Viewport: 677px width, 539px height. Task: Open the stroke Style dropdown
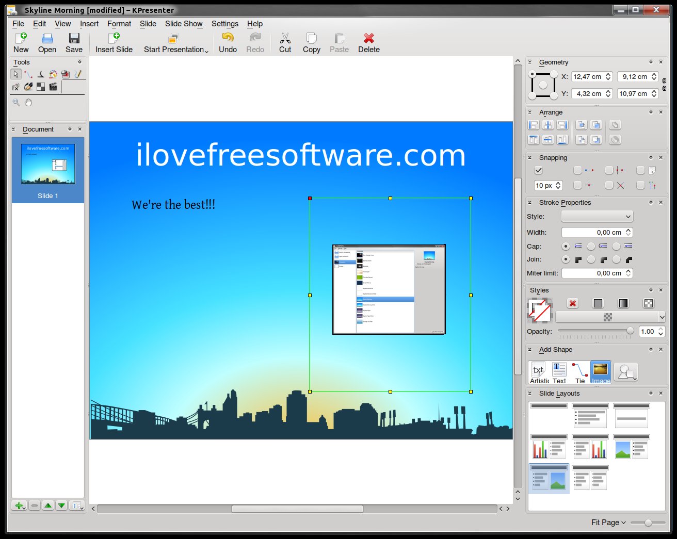pyautogui.click(x=597, y=217)
